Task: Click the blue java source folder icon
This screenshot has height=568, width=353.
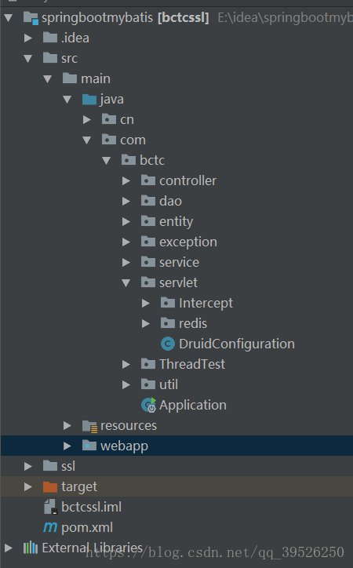Action: 89,100
